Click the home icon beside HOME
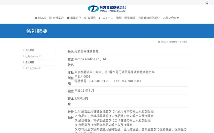This screenshot has height=133, width=214. [x=36, y=18]
